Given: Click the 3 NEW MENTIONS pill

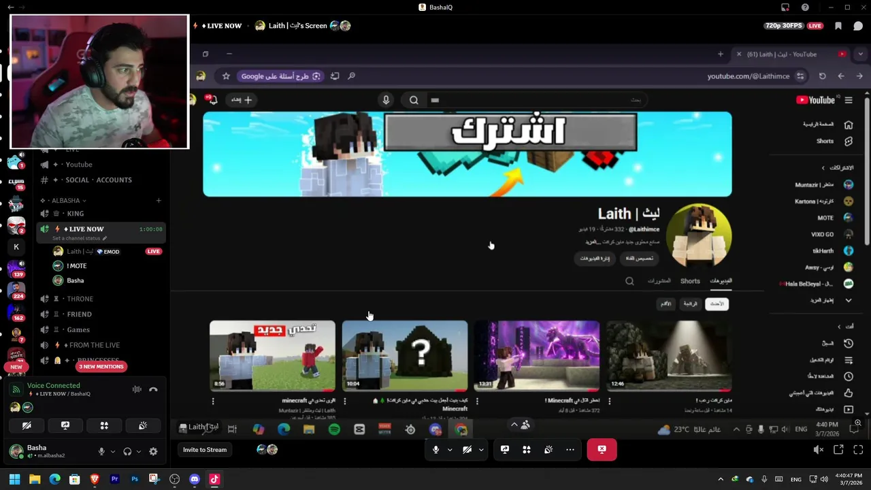Looking at the screenshot, I should [x=101, y=367].
